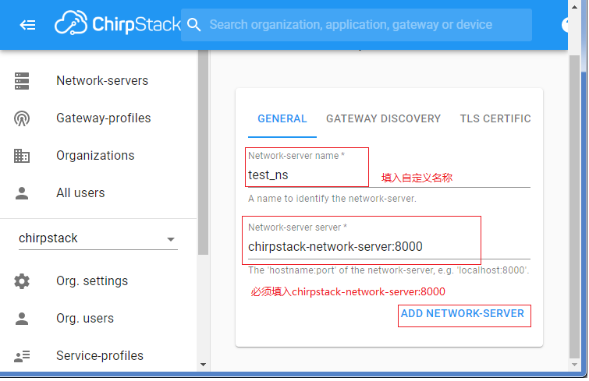Viewport: 589px width, 381px height.
Task: Click the ADD NETWORK-SERVER button
Action: click(x=463, y=313)
